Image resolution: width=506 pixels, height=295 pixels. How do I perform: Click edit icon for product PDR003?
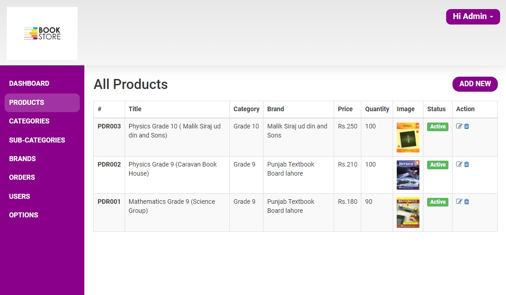click(x=459, y=127)
